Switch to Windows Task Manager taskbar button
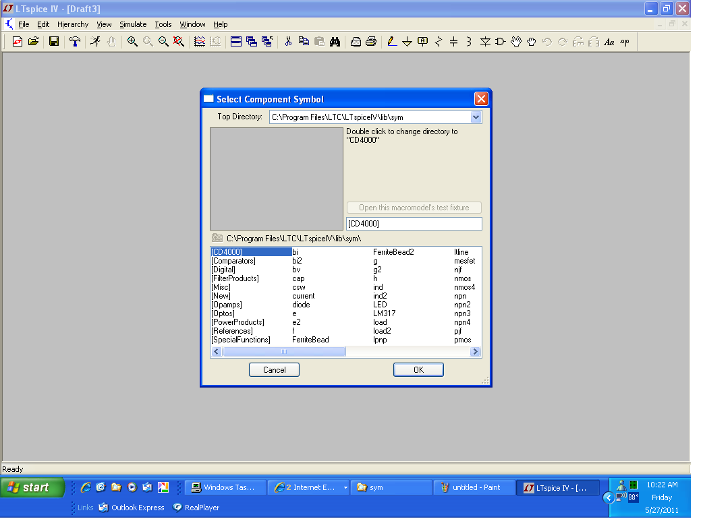The height and width of the screenshot is (519, 703). click(x=226, y=487)
